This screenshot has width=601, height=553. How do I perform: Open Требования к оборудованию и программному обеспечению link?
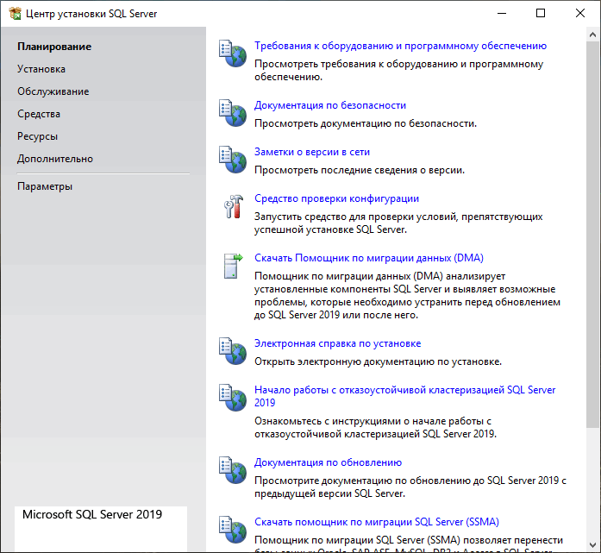pyautogui.click(x=400, y=46)
